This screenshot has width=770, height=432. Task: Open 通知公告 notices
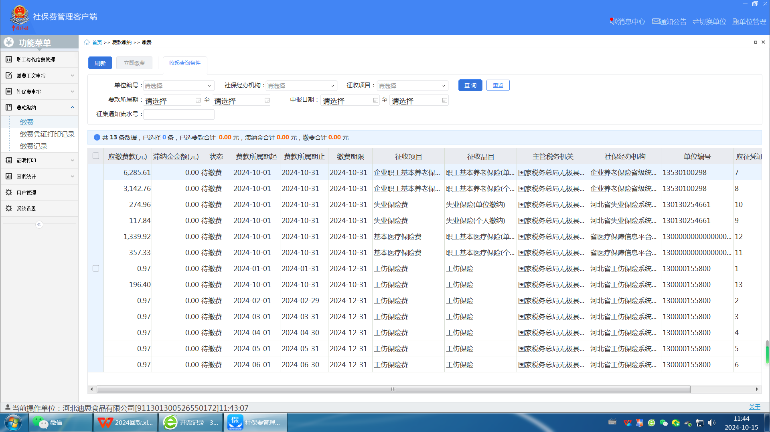669,22
